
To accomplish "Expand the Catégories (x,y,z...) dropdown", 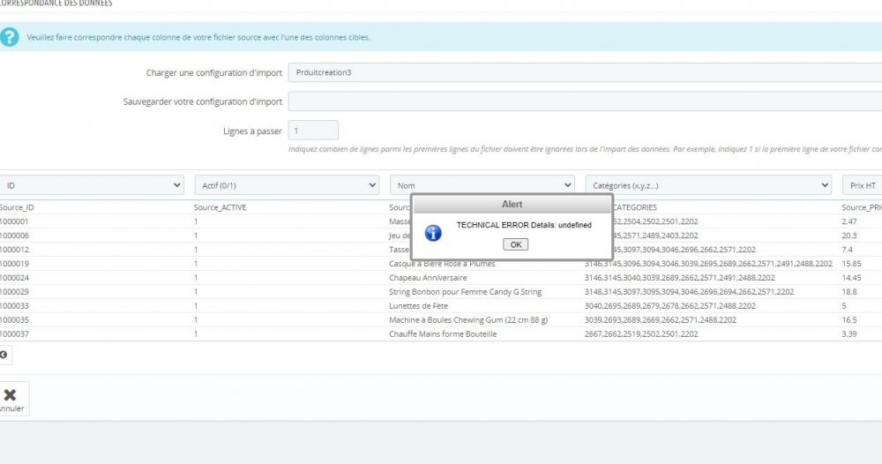I will [708, 185].
